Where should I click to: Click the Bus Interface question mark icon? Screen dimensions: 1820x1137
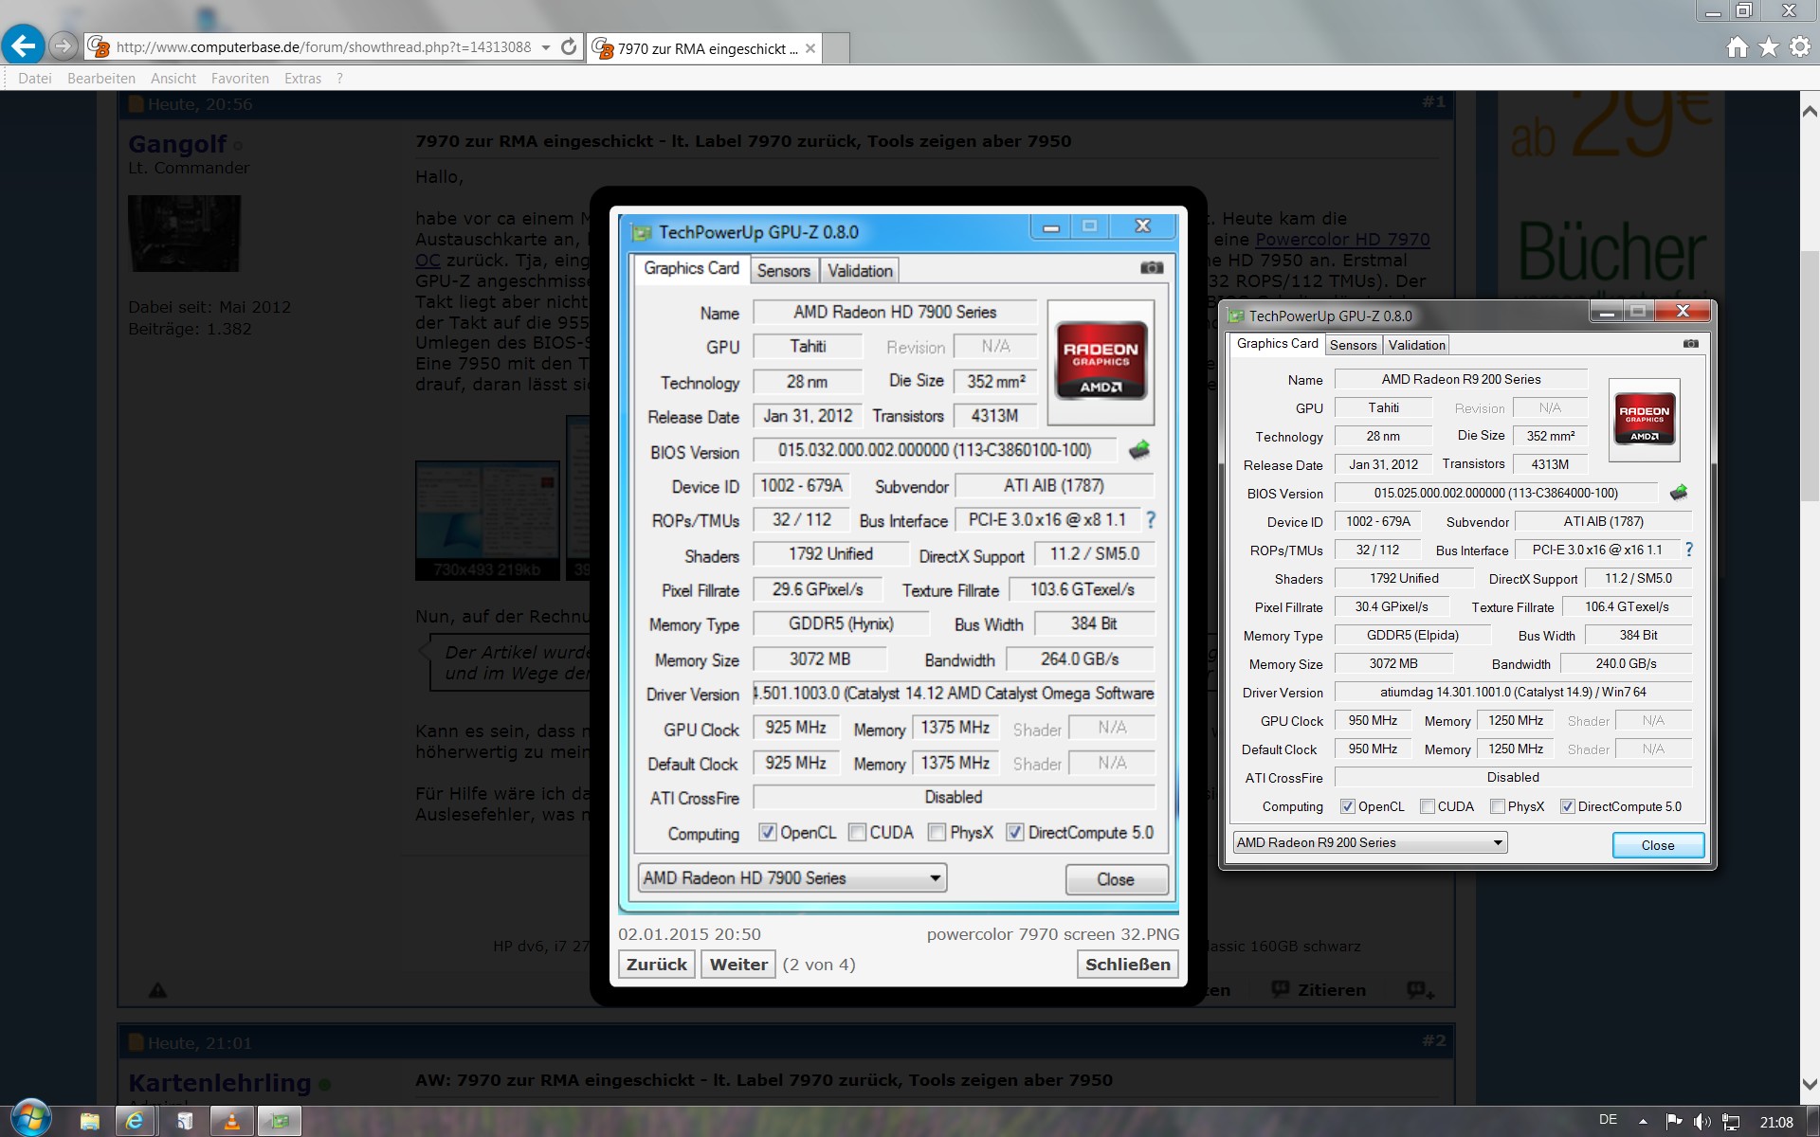(1688, 550)
